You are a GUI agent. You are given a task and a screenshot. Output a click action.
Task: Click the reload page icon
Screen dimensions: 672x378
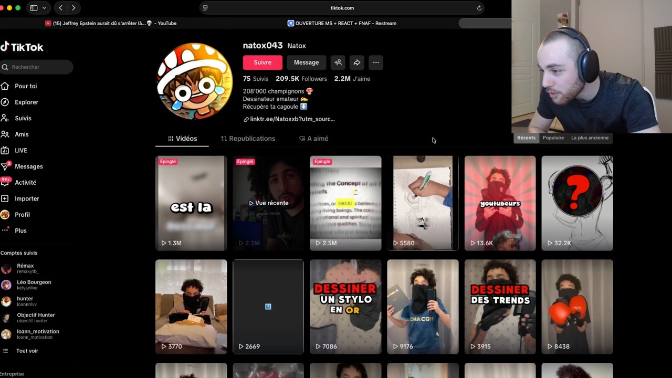pyautogui.click(x=479, y=8)
